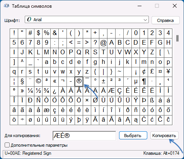This screenshot has height=159, width=184.
Task: Select the ampersand & cell
Action: pyautogui.click(x=55, y=33)
